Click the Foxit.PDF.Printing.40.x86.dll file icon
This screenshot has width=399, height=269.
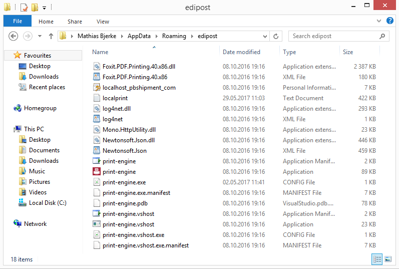pos(97,67)
